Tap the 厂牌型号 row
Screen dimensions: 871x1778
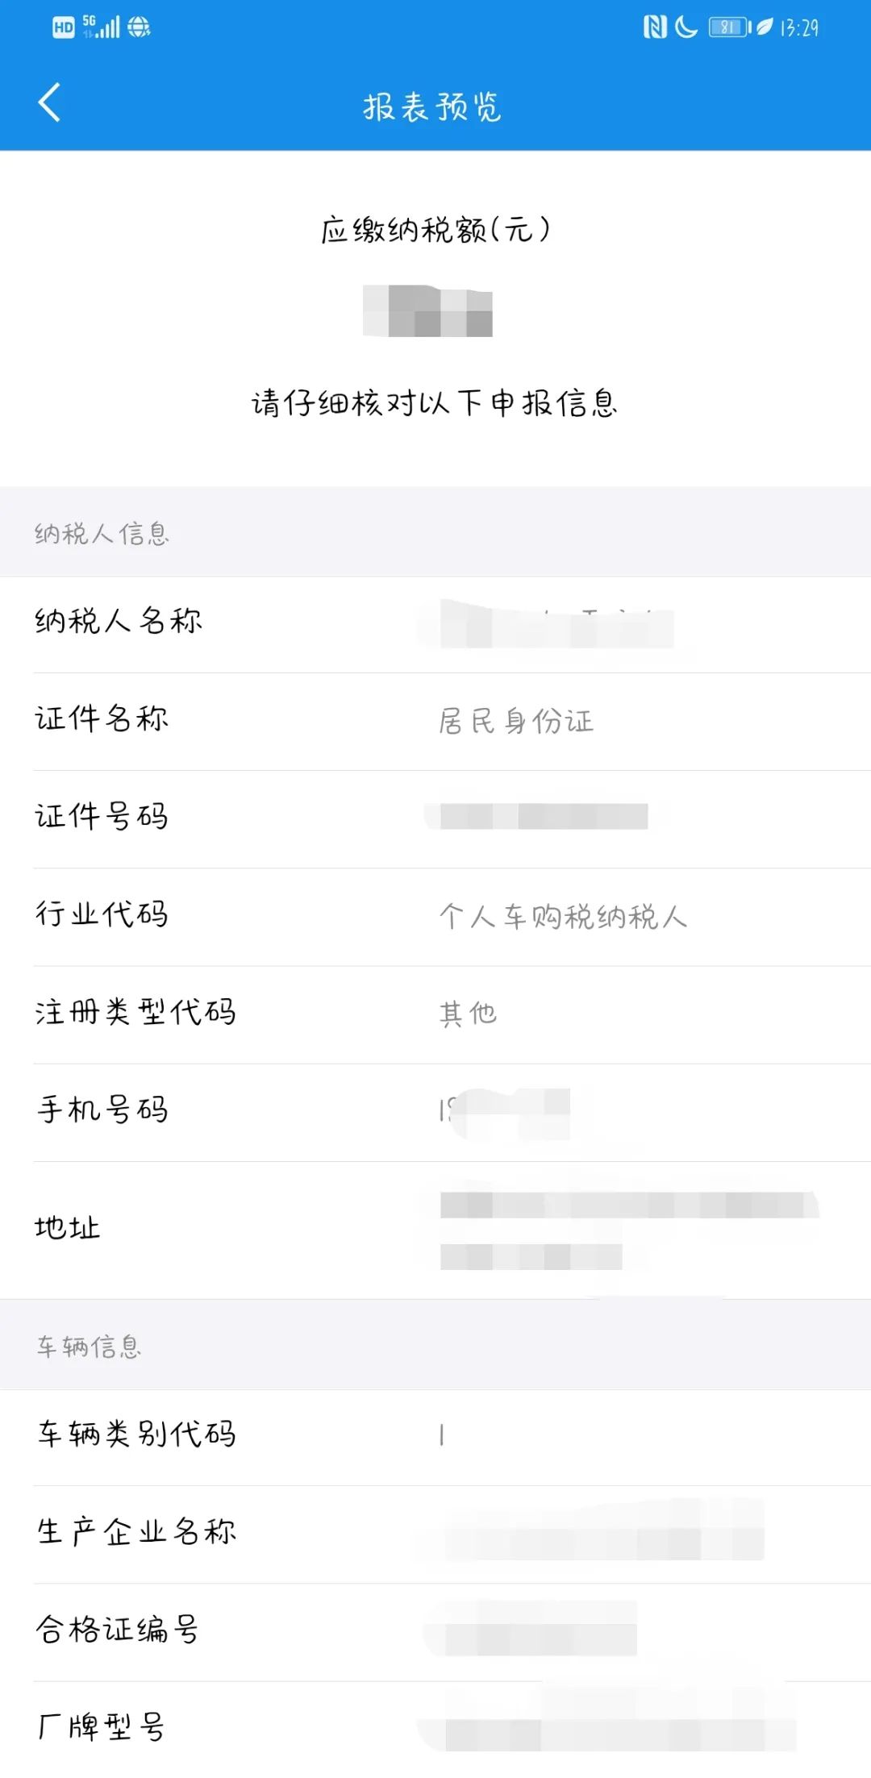(435, 1730)
